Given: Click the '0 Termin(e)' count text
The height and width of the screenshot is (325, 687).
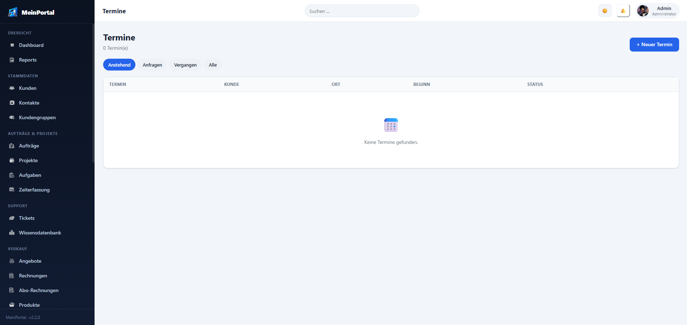Looking at the screenshot, I should point(115,48).
